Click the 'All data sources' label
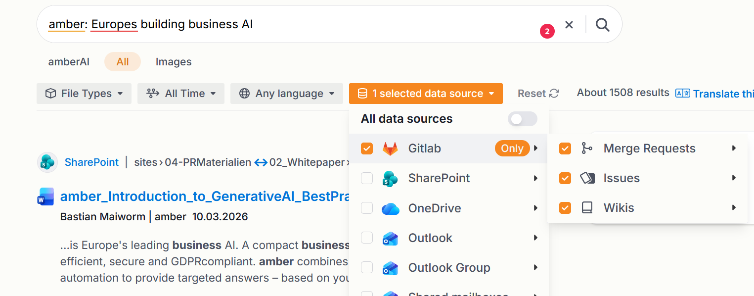 tap(406, 119)
